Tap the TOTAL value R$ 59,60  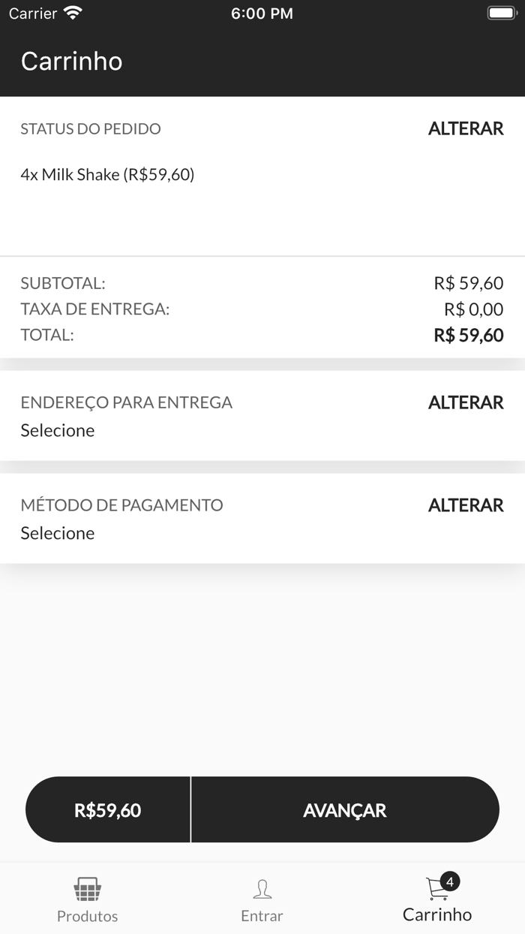pyautogui.click(x=469, y=334)
